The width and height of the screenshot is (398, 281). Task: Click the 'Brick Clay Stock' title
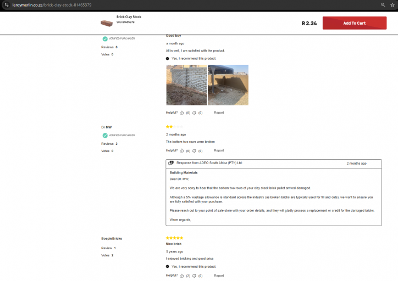[x=129, y=16]
